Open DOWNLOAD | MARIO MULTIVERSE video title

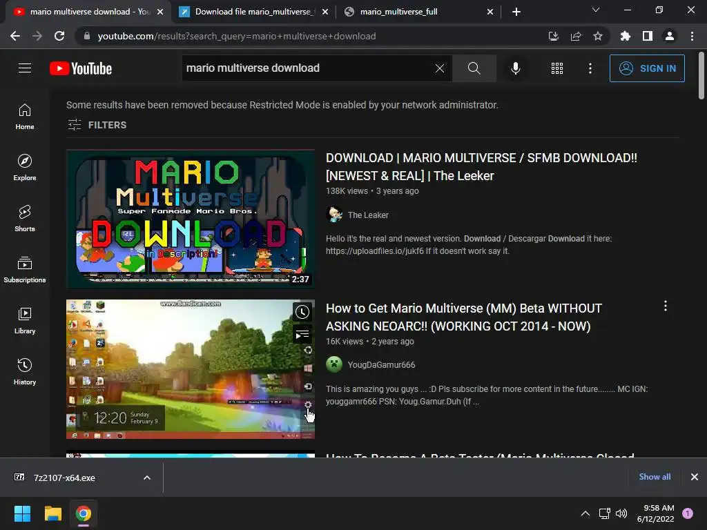coord(481,166)
